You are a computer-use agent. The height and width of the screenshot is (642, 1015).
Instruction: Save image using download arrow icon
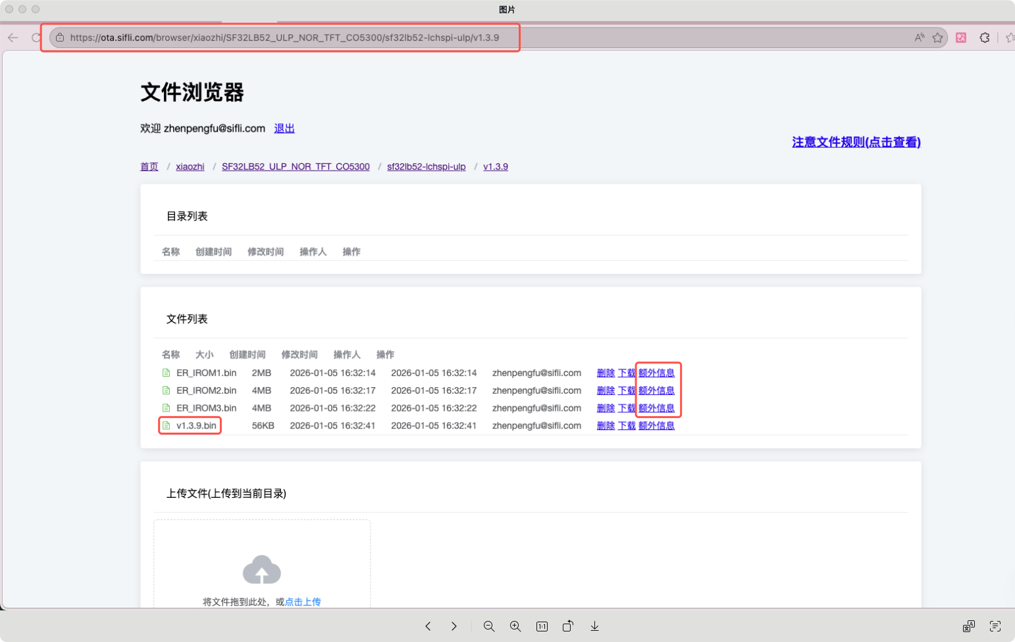click(x=594, y=626)
